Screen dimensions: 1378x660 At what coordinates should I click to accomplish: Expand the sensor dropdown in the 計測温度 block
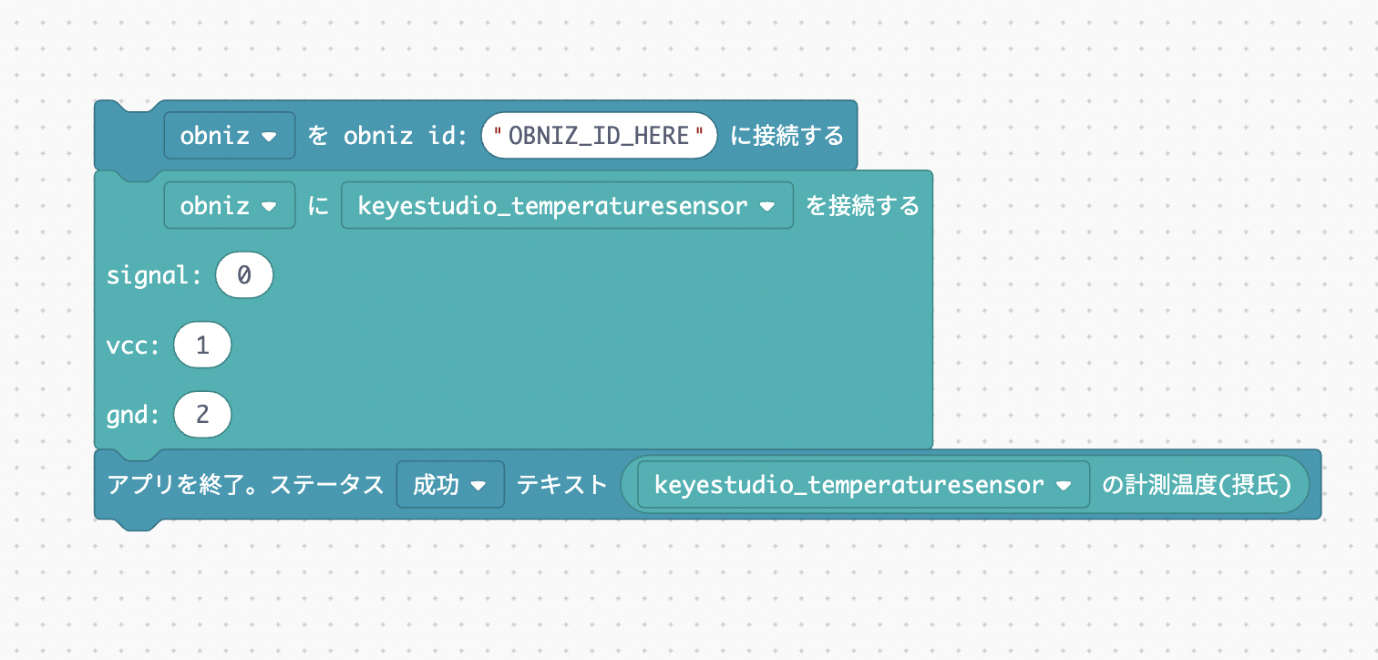[x=857, y=484]
